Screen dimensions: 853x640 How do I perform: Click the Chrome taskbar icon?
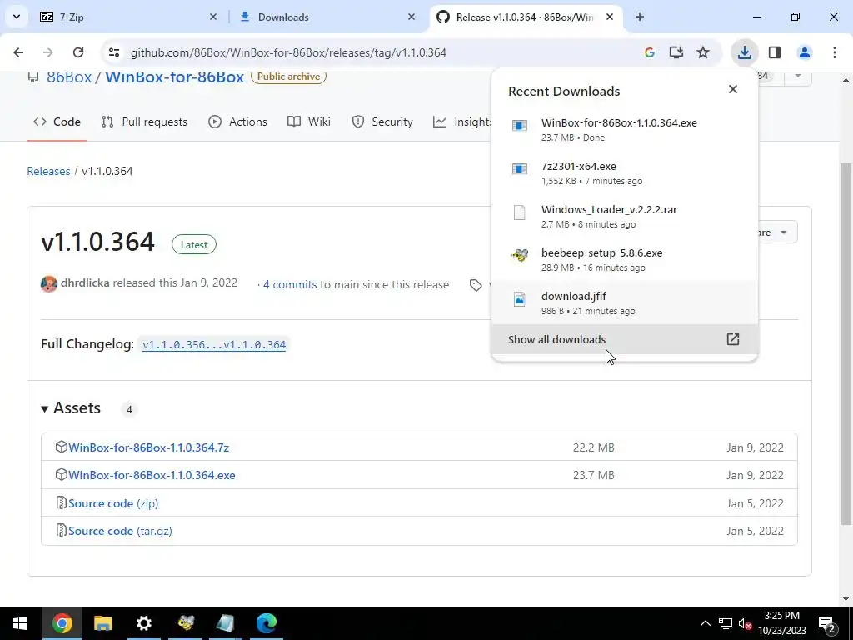pyautogui.click(x=62, y=623)
